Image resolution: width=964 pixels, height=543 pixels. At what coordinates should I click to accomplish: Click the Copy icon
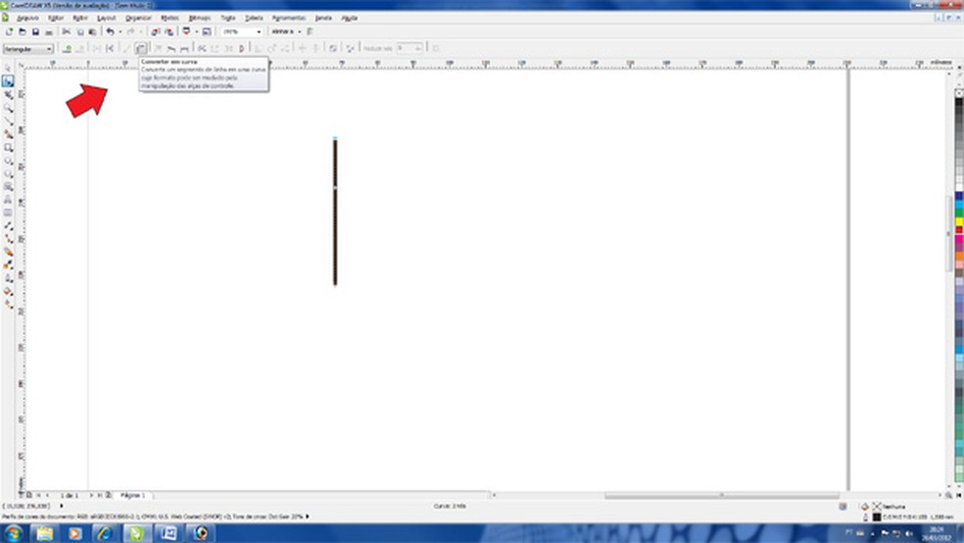click(80, 31)
